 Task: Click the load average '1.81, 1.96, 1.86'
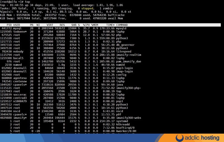(109, 5)
